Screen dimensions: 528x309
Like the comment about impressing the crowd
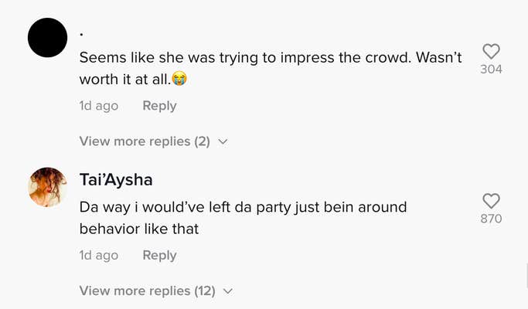491,52
